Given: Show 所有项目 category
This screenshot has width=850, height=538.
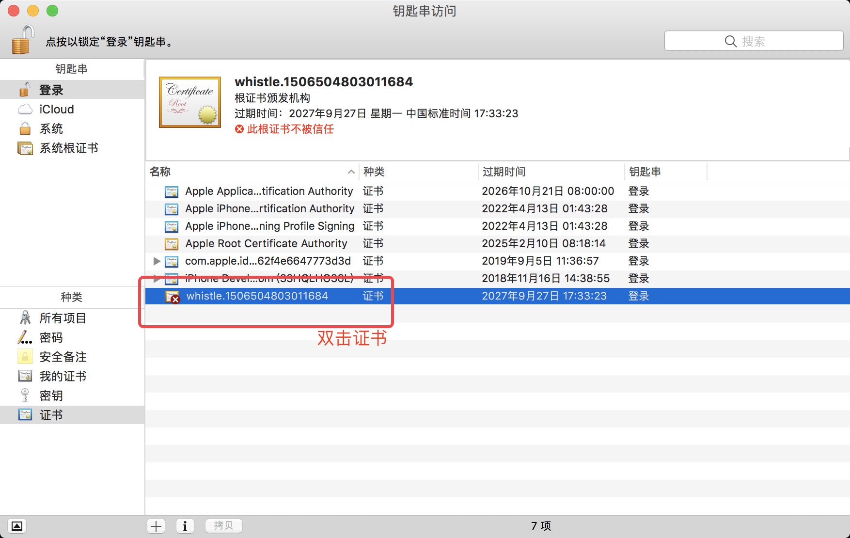Looking at the screenshot, I should (72, 318).
